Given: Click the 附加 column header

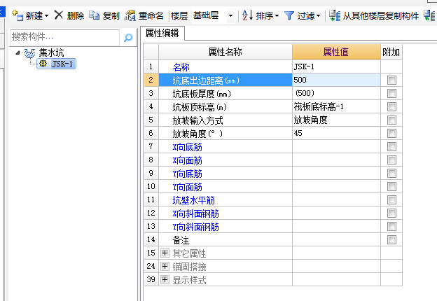Looking at the screenshot, I should tap(391, 52).
